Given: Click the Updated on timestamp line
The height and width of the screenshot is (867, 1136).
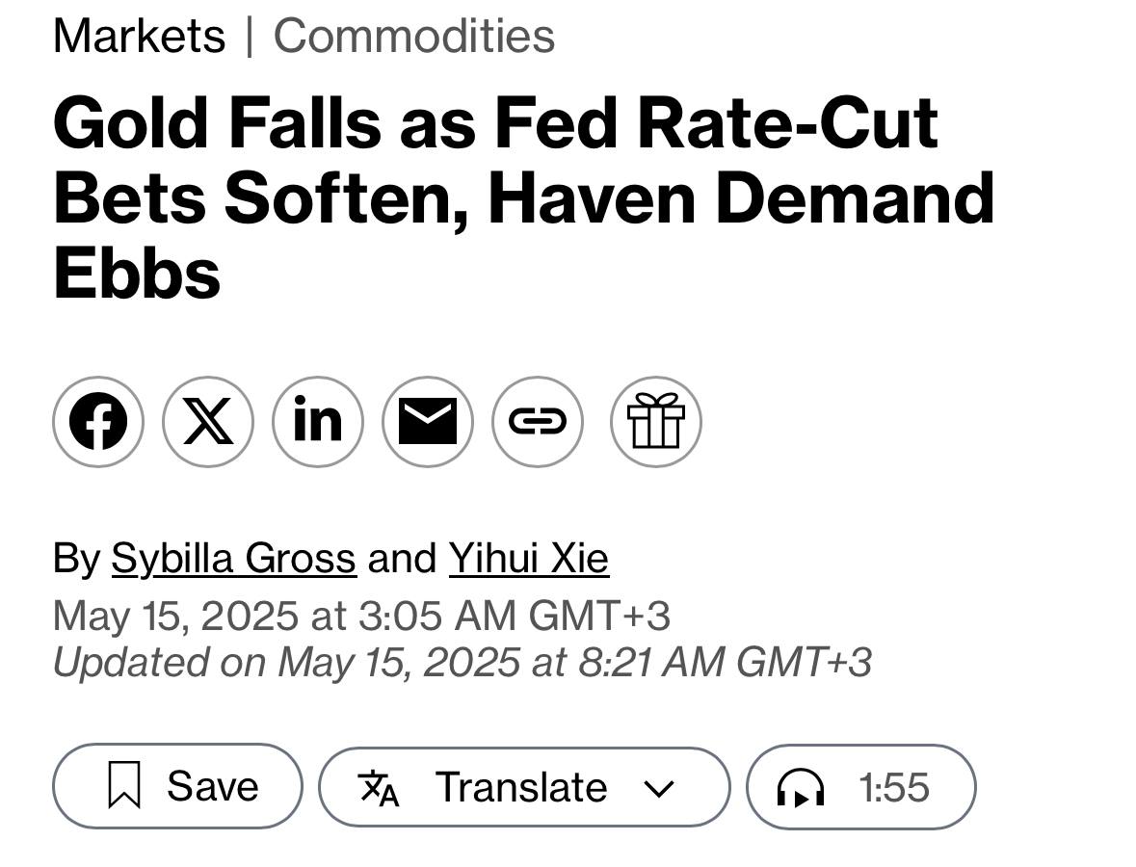Looking at the screenshot, I should (x=462, y=662).
